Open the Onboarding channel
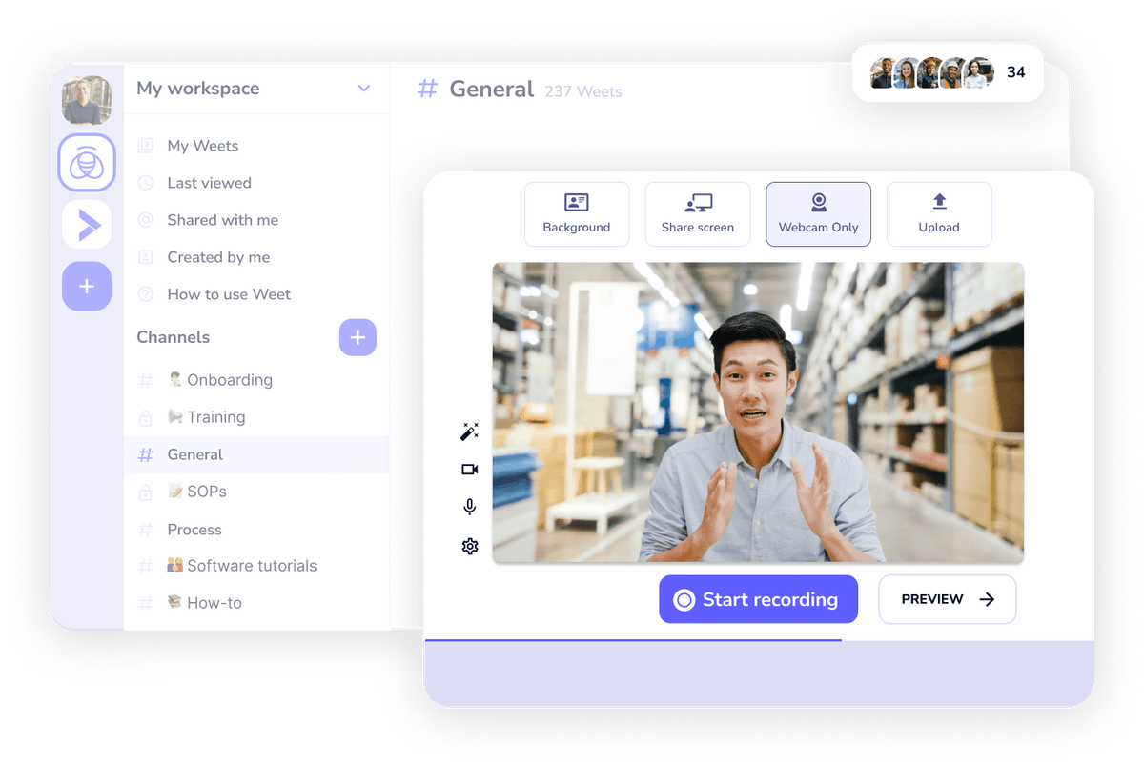The height and width of the screenshot is (763, 1144). [x=229, y=380]
